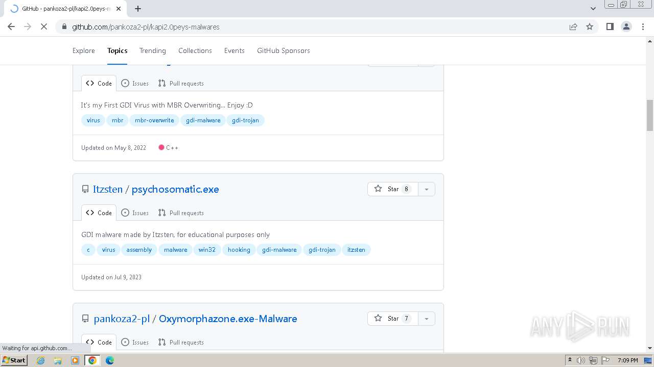Stop page loading with the X button
The width and height of the screenshot is (654, 367).
(x=44, y=27)
